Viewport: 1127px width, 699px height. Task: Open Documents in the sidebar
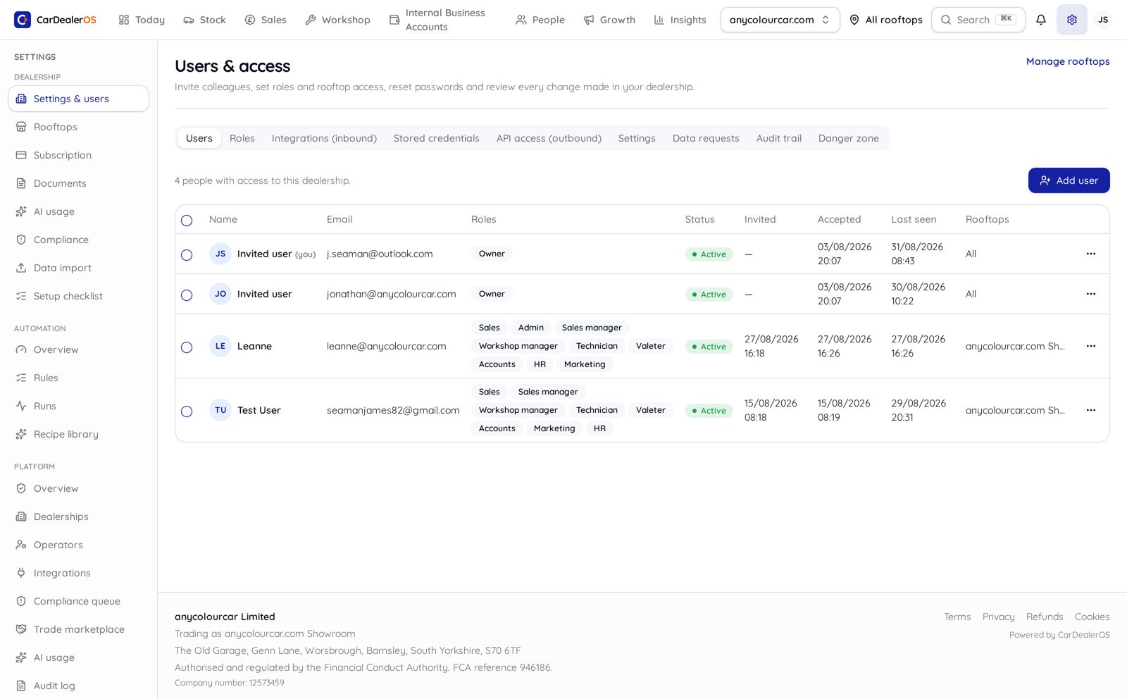pyautogui.click(x=78, y=183)
